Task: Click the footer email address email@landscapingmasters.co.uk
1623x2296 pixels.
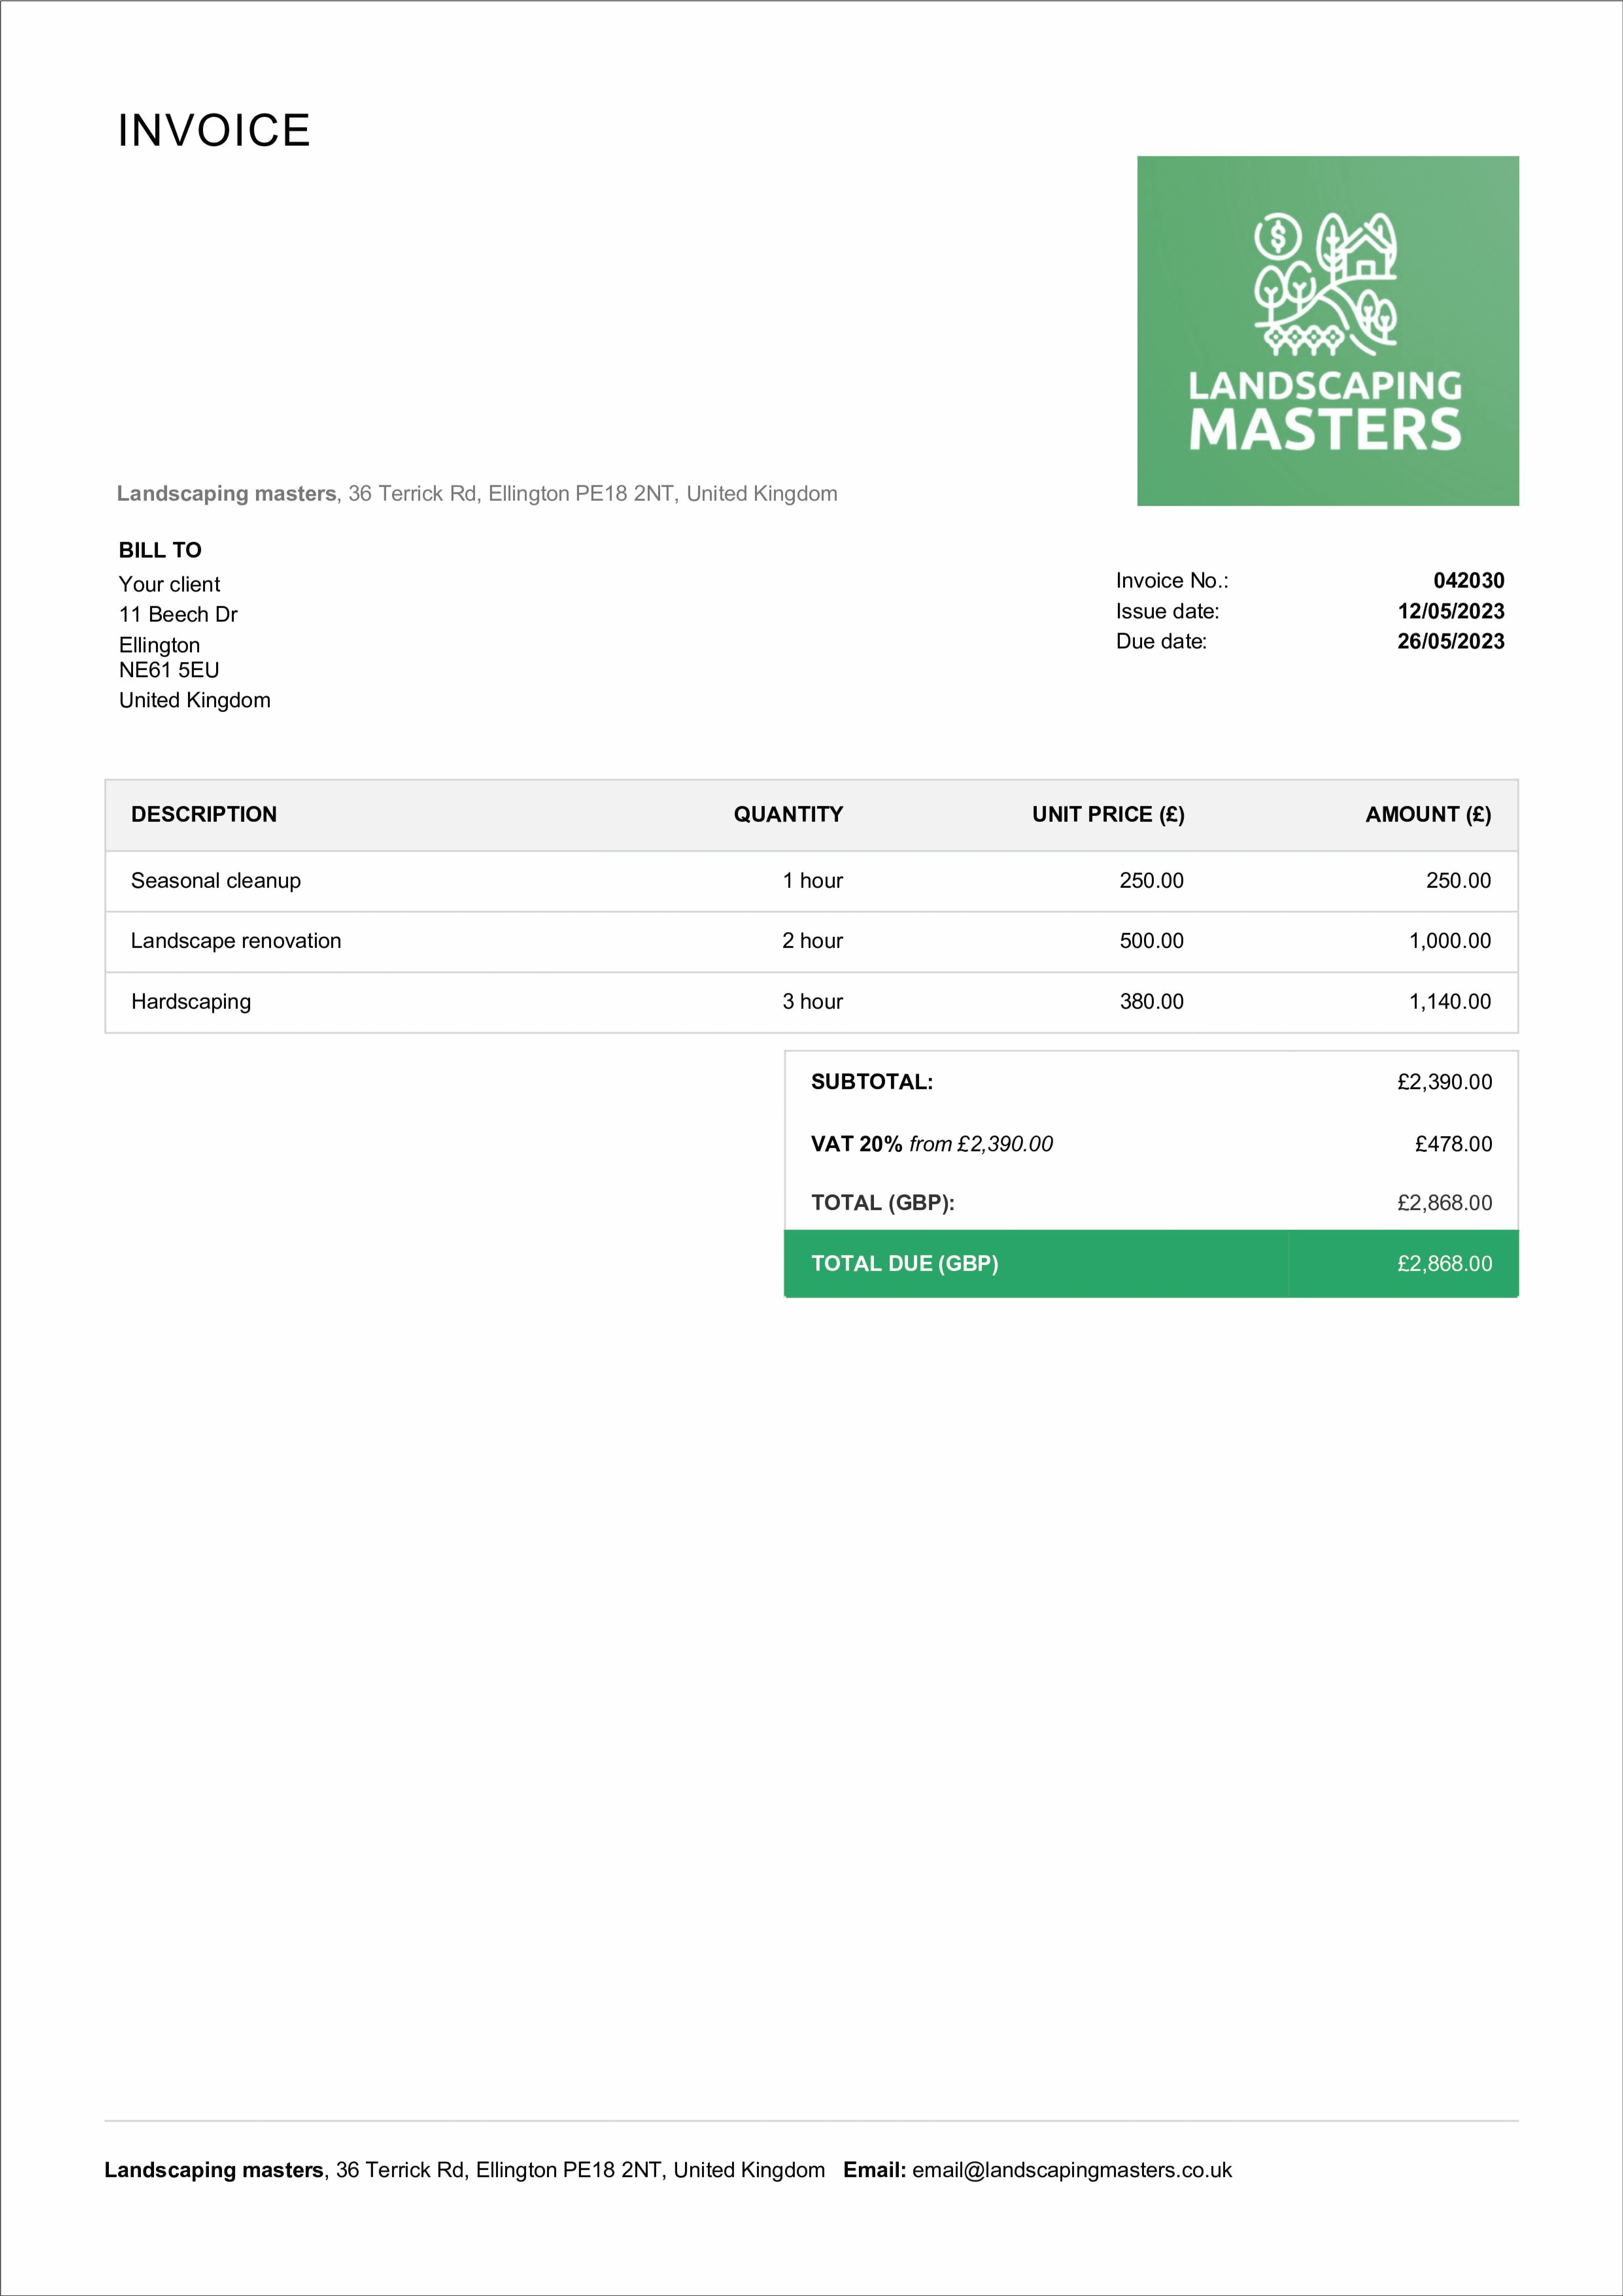Action: [x=1072, y=2170]
